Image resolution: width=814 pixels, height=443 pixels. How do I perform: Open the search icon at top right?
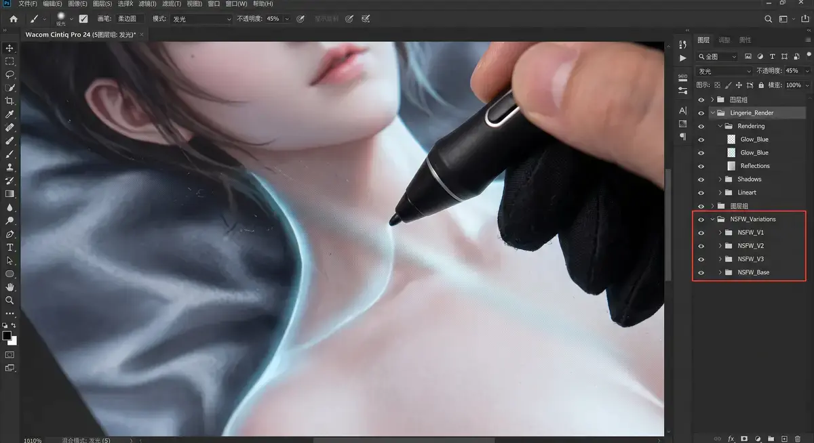coord(769,19)
